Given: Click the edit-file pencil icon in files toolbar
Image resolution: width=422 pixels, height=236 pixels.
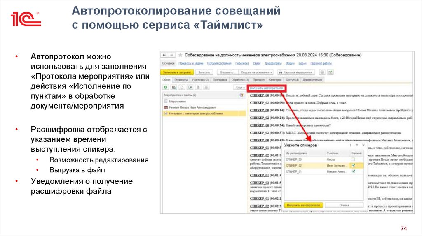Looking at the screenshot, I should [190, 87].
